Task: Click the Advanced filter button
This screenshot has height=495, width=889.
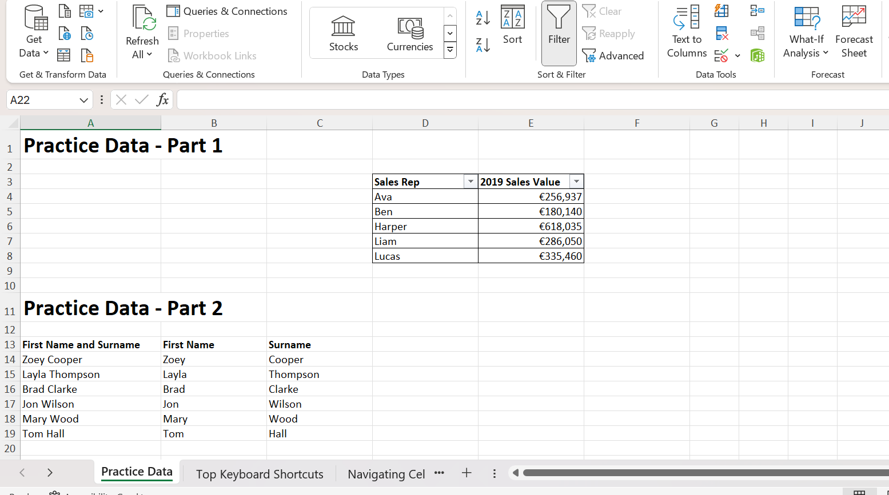Action: (613, 55)
